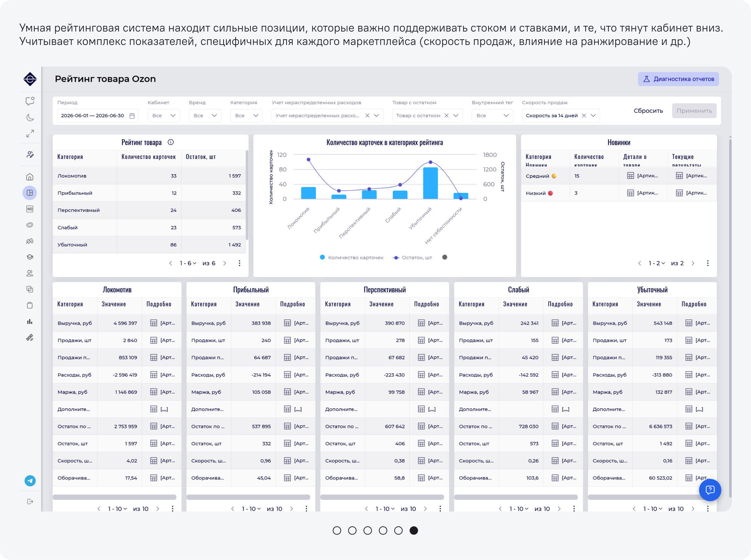Click the Сбросить button

(x=648, y=111)
